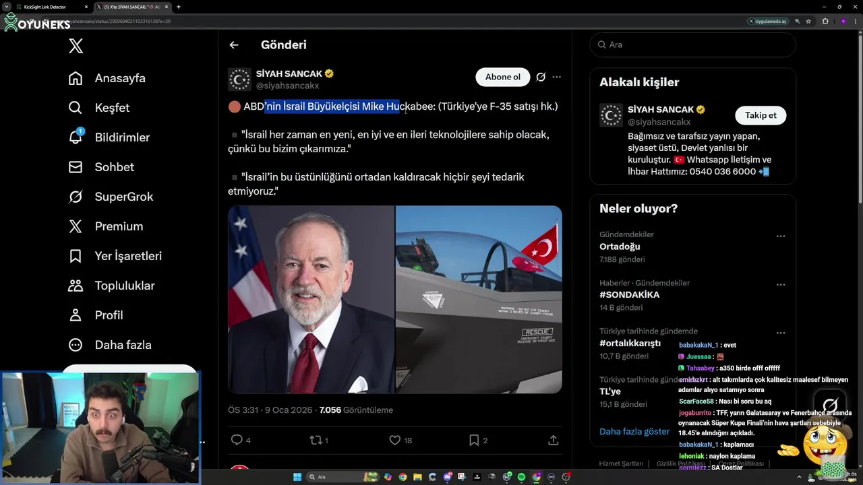Click the X logo in the sidebar

(76, 46)
